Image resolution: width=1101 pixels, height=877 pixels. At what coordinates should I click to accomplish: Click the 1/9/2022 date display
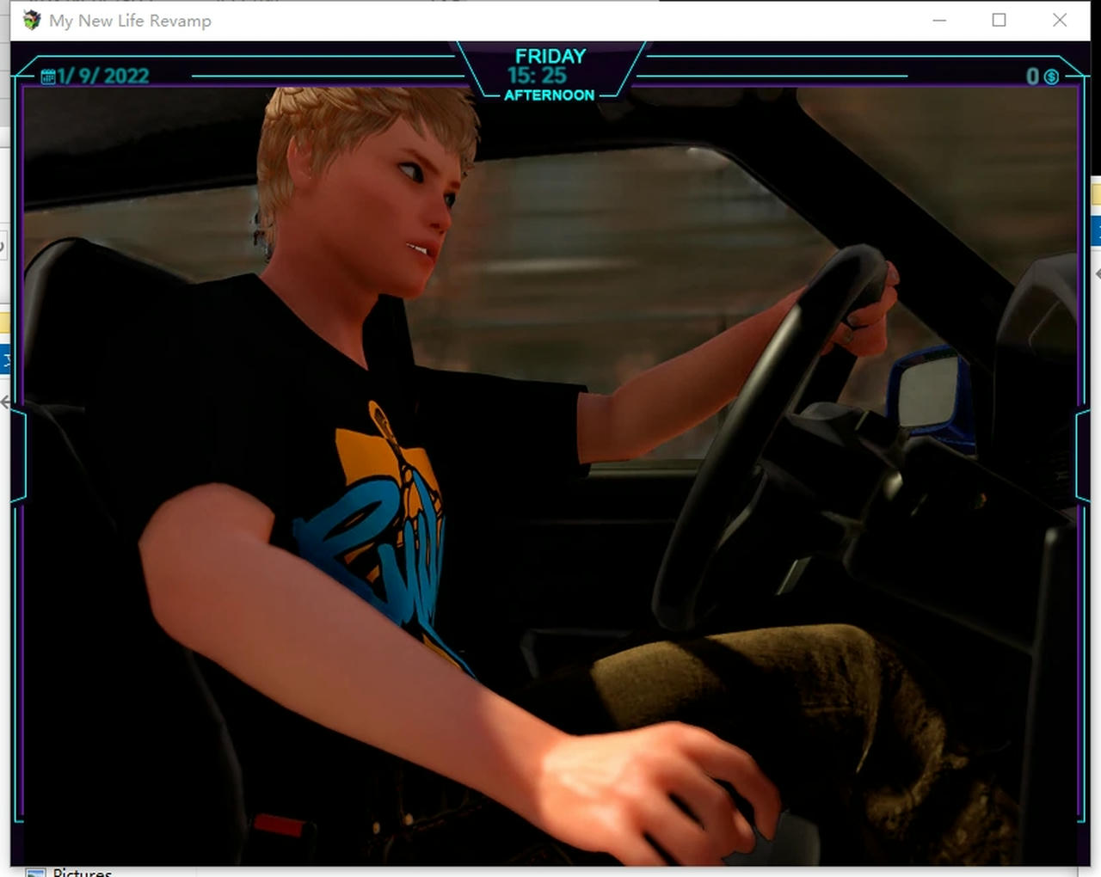(103, 77)
